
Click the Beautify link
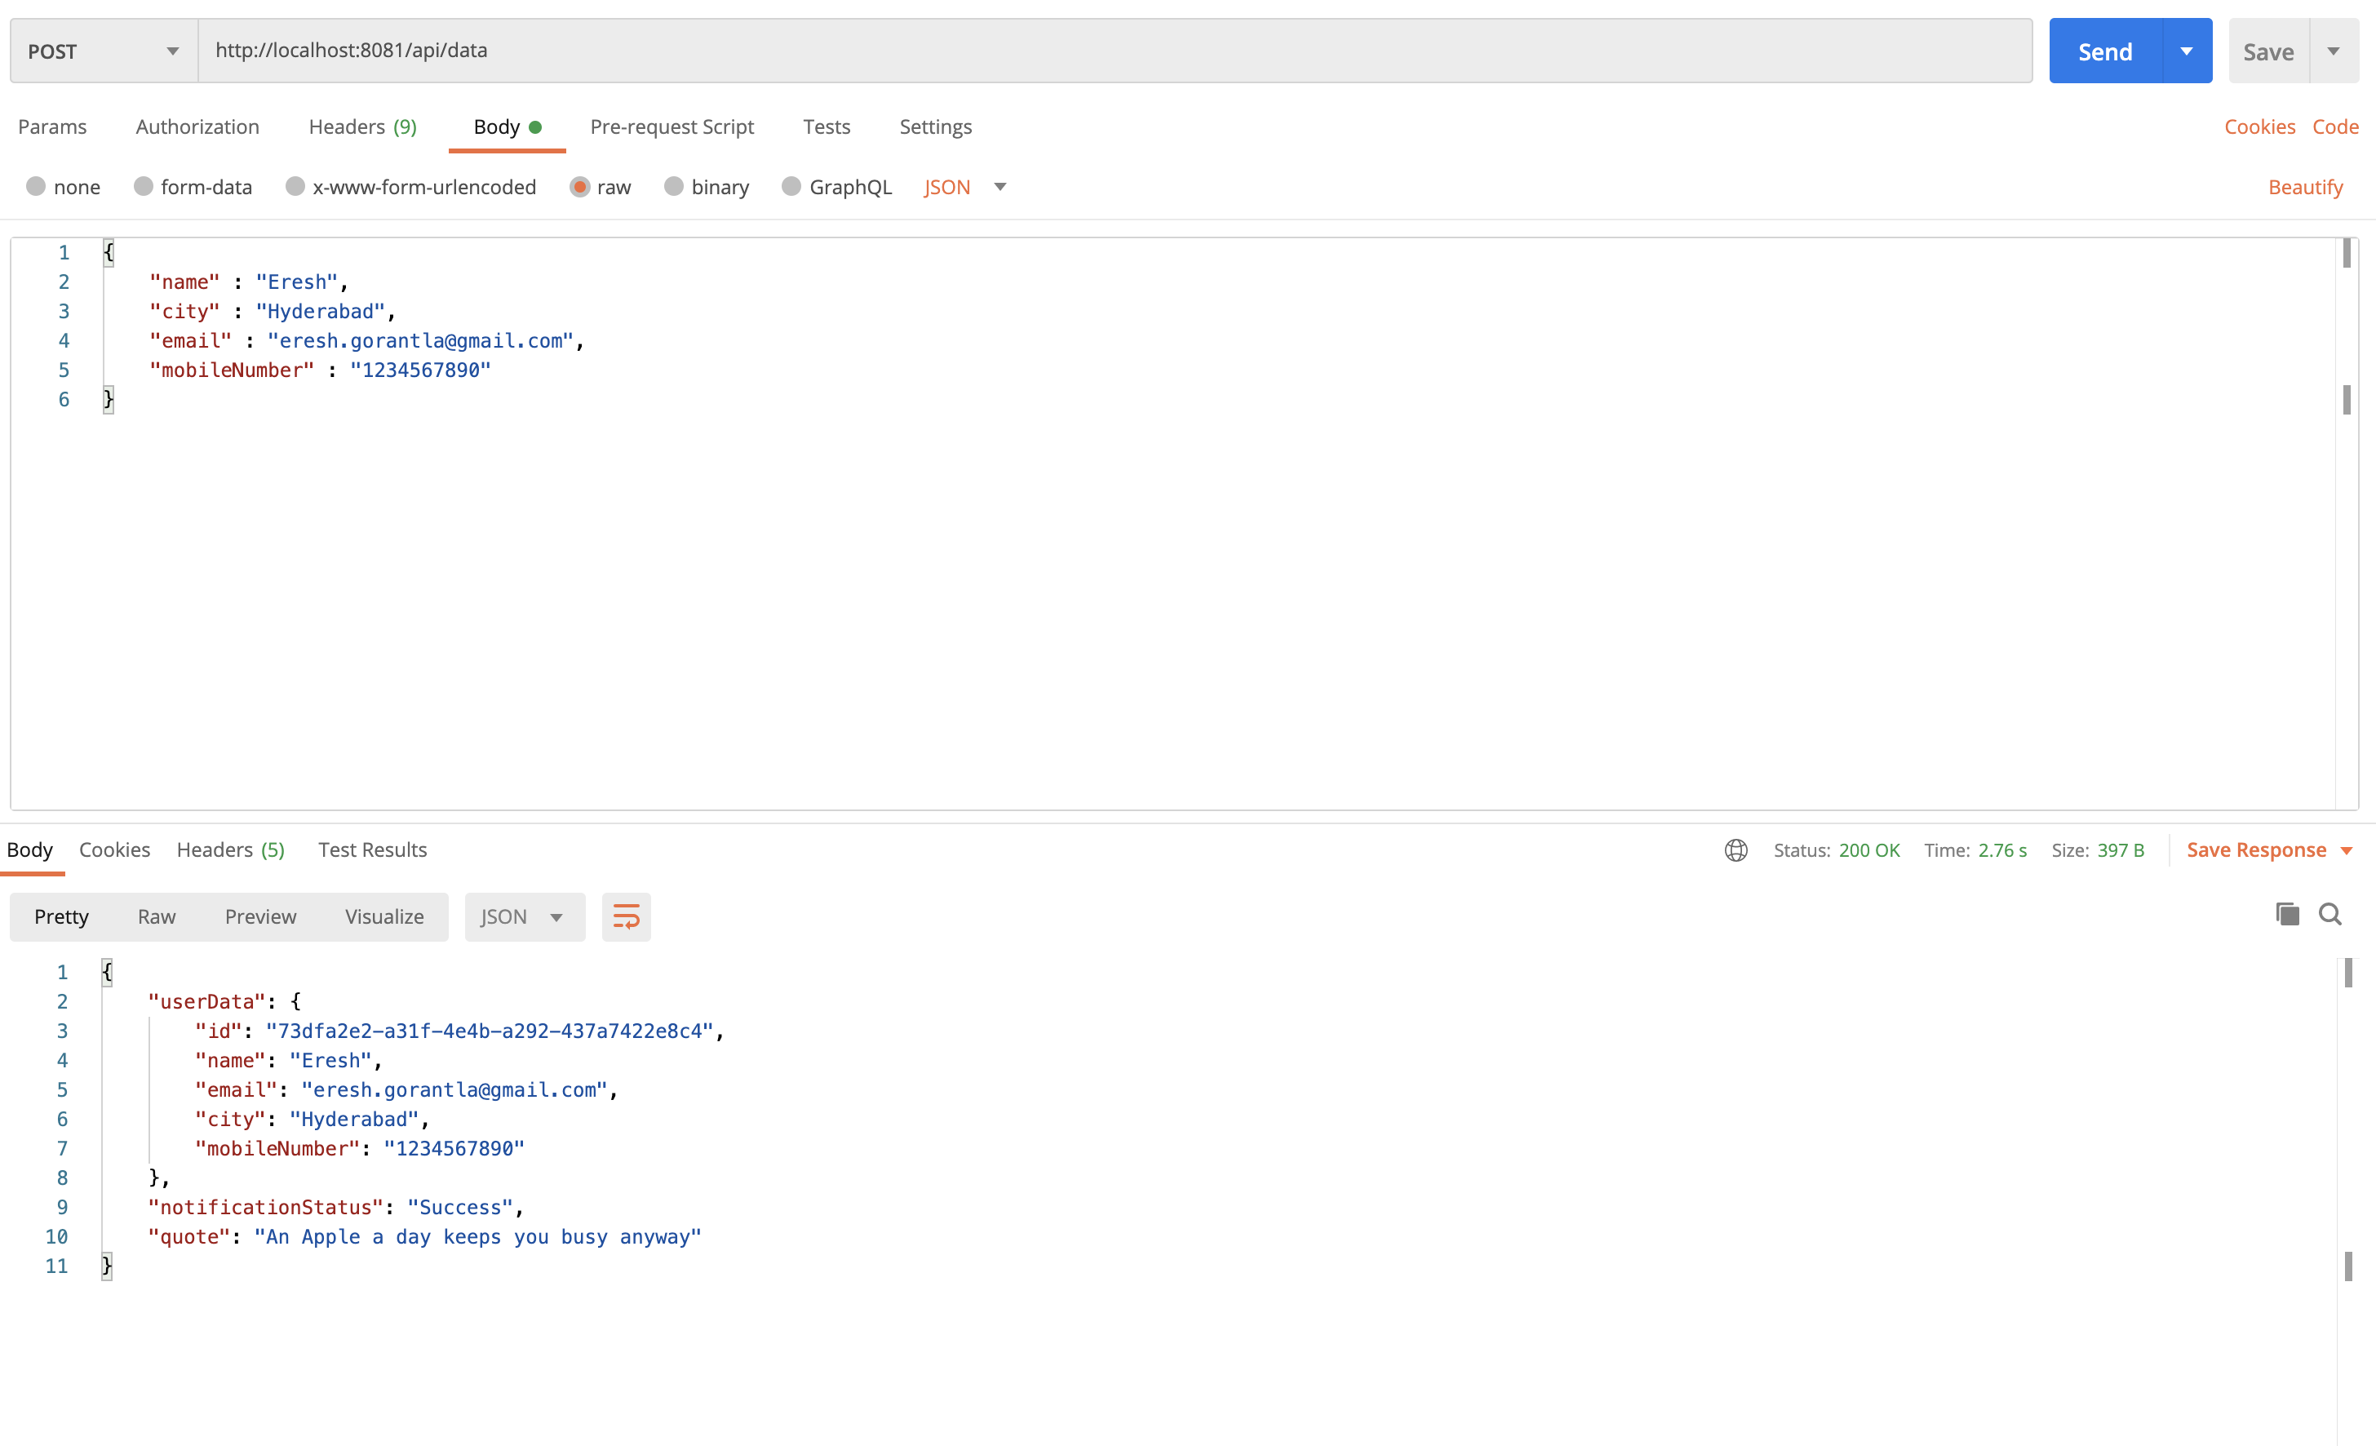click(x=2305, y=186)
